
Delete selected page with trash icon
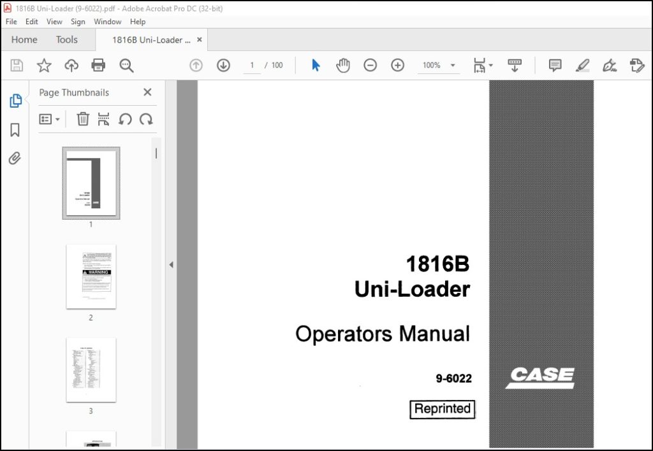click(x=83, y=119)
